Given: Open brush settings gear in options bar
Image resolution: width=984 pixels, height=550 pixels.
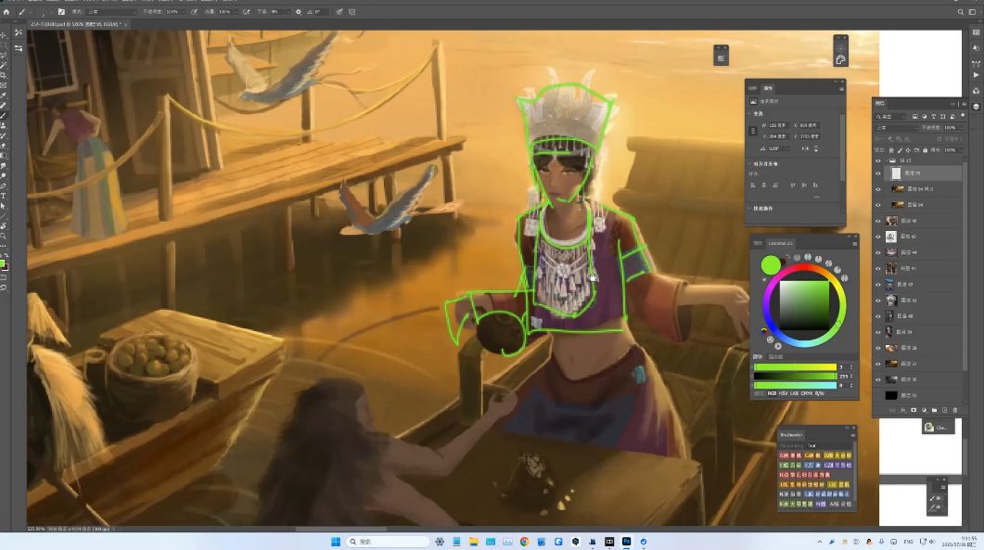Looking at the screenshot, I should click(x=298, y=12).
